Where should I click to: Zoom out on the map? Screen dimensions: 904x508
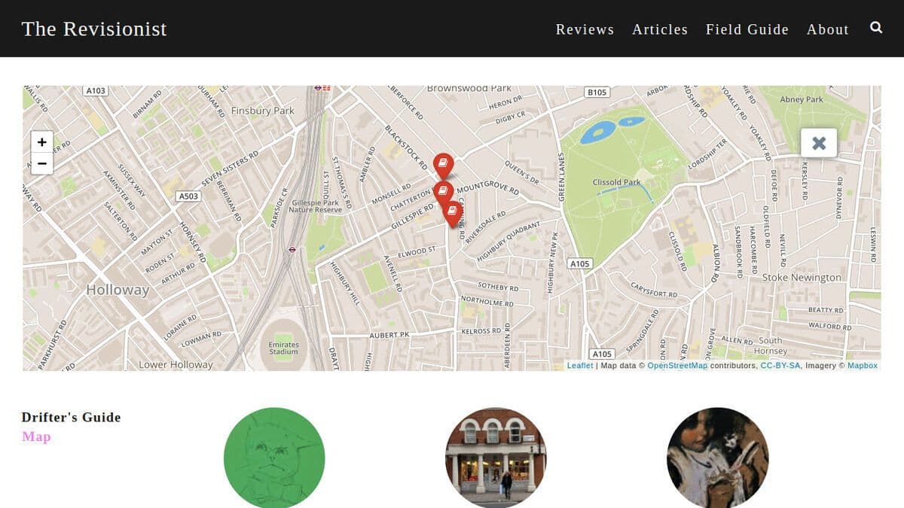[42, 163]
